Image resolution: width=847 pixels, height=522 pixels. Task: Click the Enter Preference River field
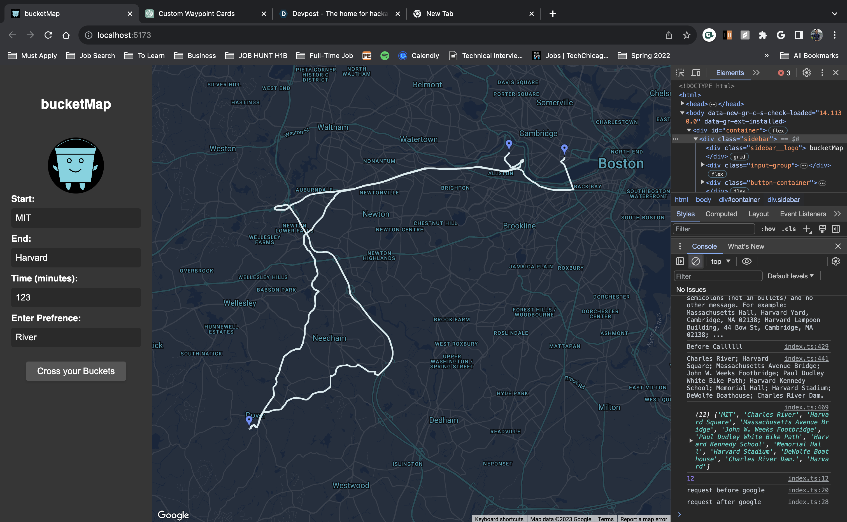pos(76,337)
